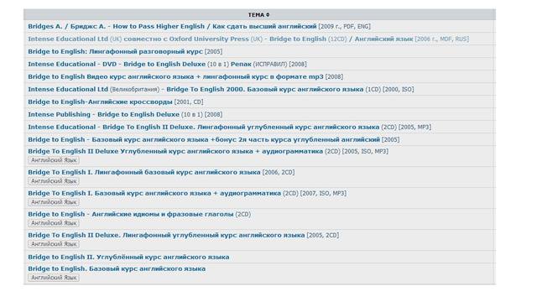Image resolution: width=537 pixels, height=302 pixels.
Task: Open Intense Educational Bridge To English II Deluxe 2CD
Action: pos(203,127)
